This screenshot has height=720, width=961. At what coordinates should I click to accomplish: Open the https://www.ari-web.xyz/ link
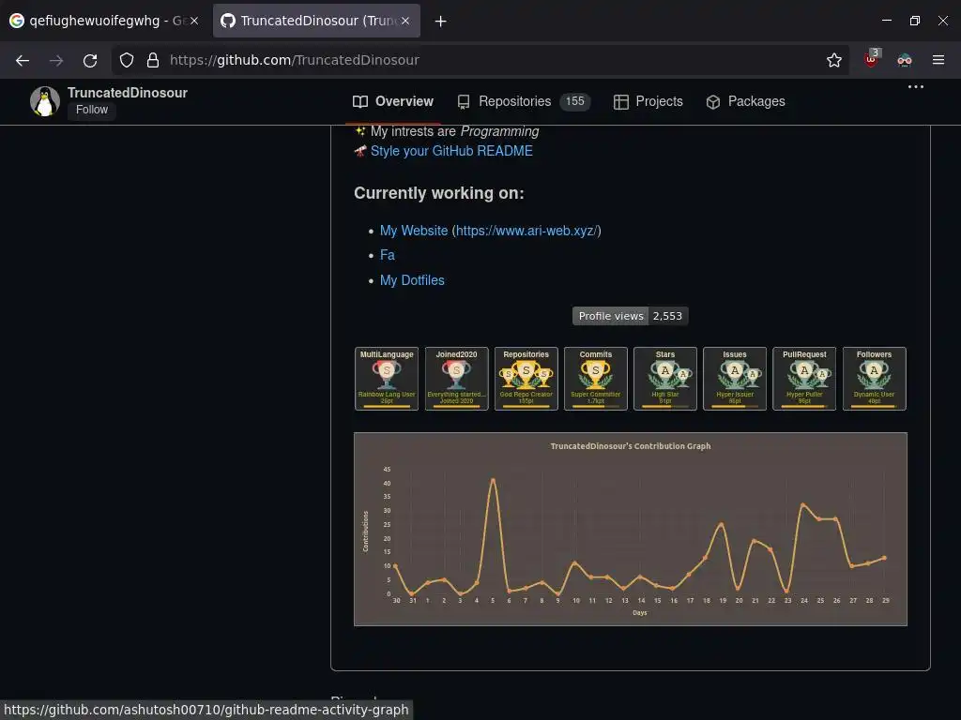click(526, 231)
